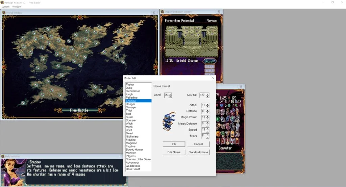
Task: Select Bird in the master list
Action: 138,114
